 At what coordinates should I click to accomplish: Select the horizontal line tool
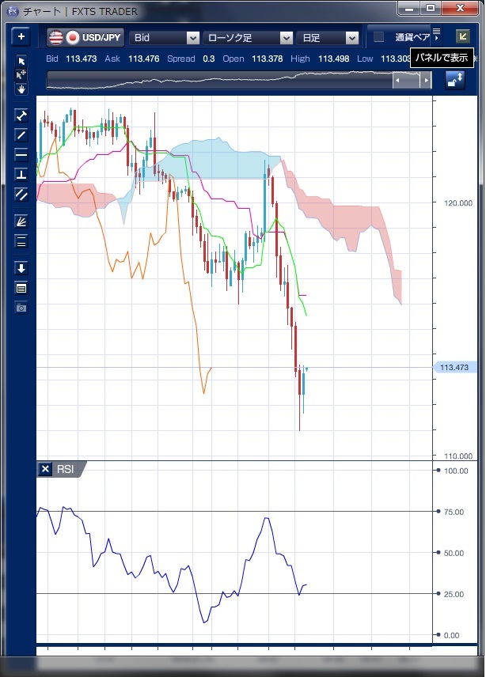pos(21,154)
